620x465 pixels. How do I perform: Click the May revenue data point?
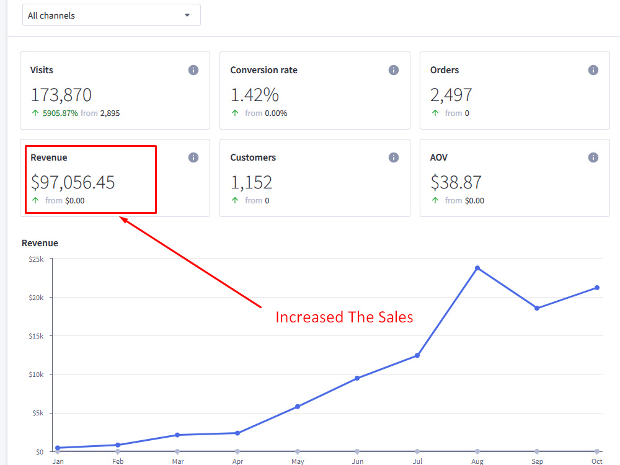pos(298,407)
